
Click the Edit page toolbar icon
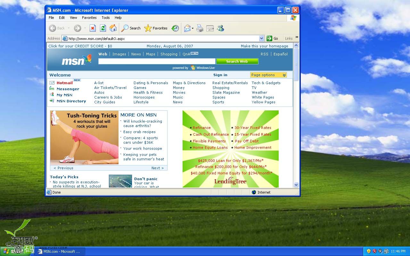coord(210,28)
